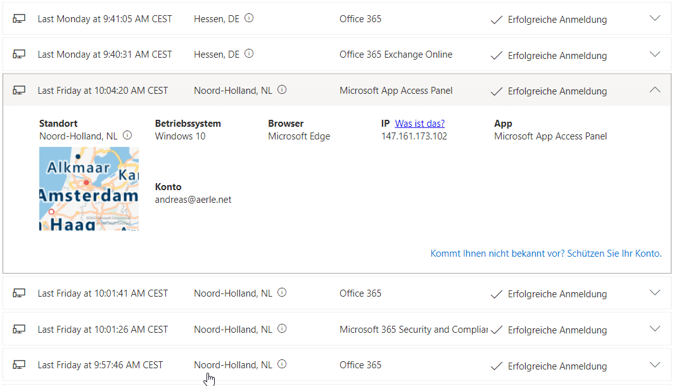Click the account email andreas@aerle.net
Viewport: 674px width, 386px height.
pos(193,200)
